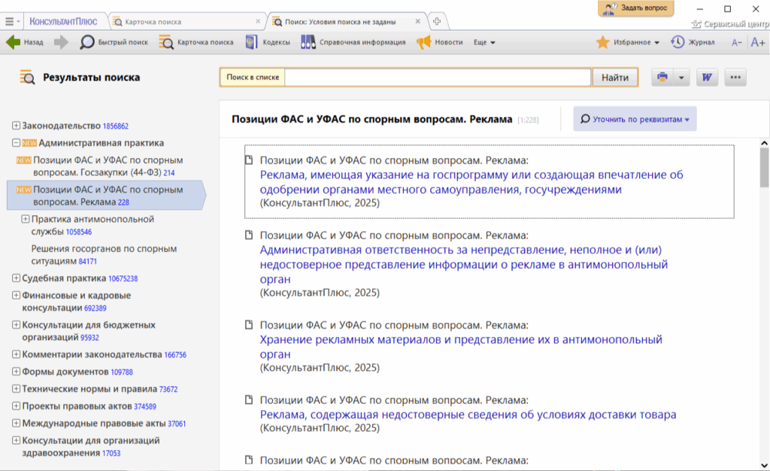Expand the Законодательство tree node

click(16, 126)
